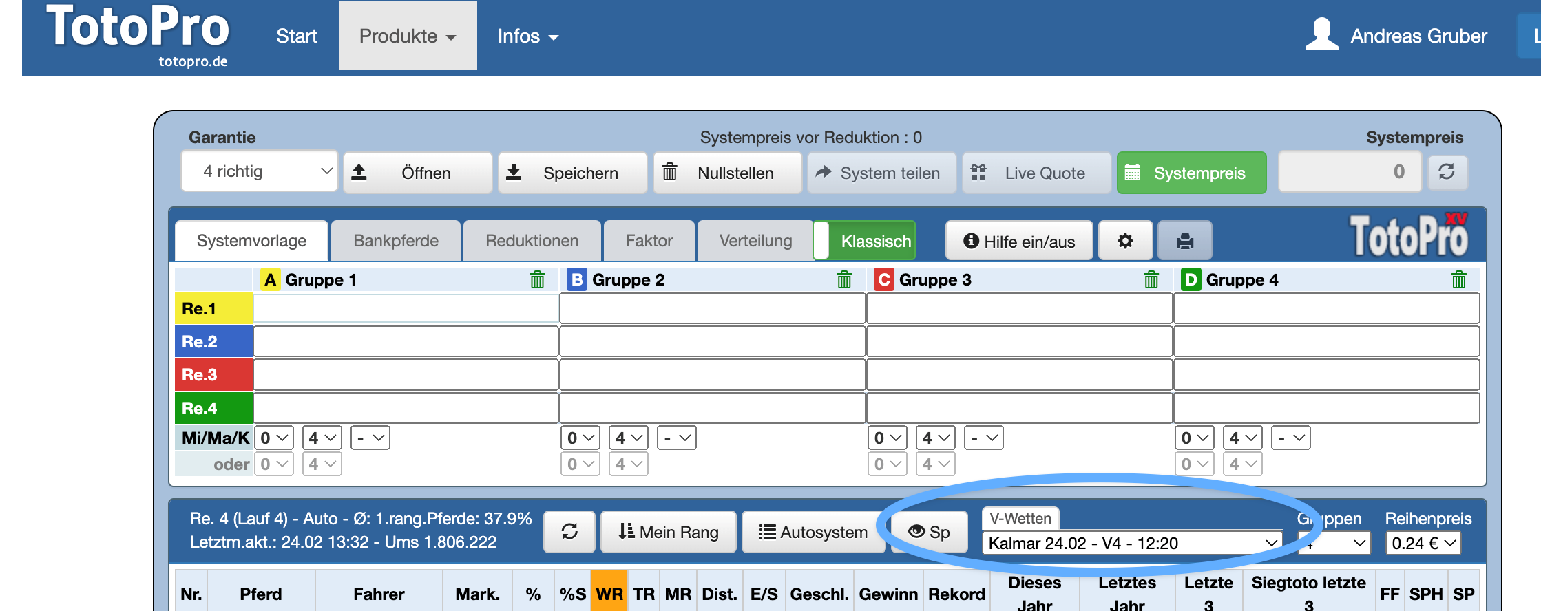
Task: Select the blue Re.2 row label
Action: (214, 342)
